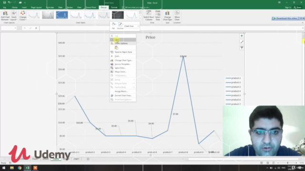305x171 pixels.
Task: Switch to Page Layout view icon
Action: point(267,163)
